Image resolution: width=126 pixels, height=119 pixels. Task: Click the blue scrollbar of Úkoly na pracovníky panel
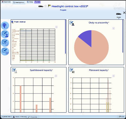click(x=123, y=36)
